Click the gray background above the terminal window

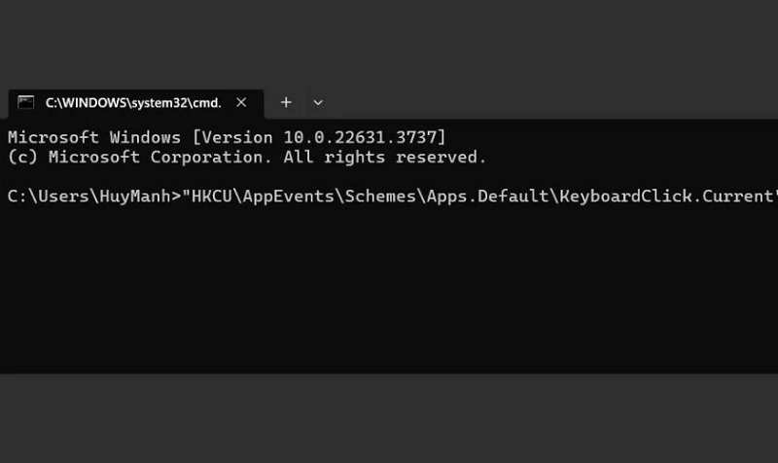coord(389,44)
